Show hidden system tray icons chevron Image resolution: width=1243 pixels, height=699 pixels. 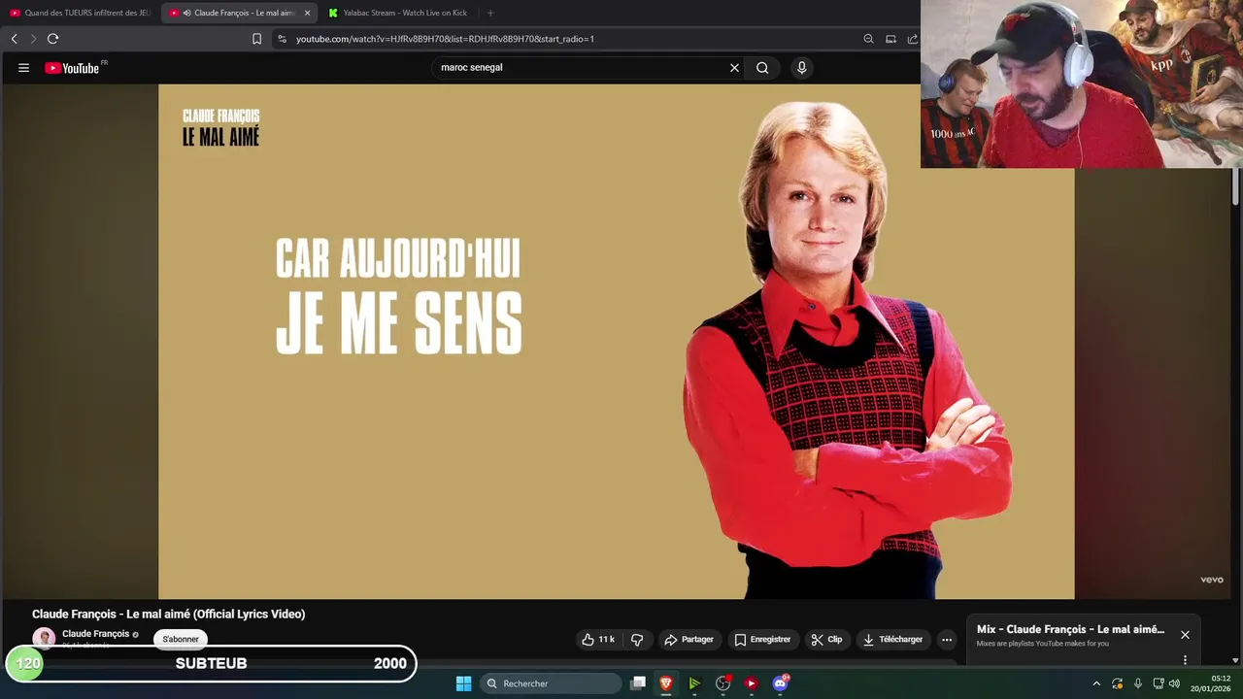[x=1096, y=683]
